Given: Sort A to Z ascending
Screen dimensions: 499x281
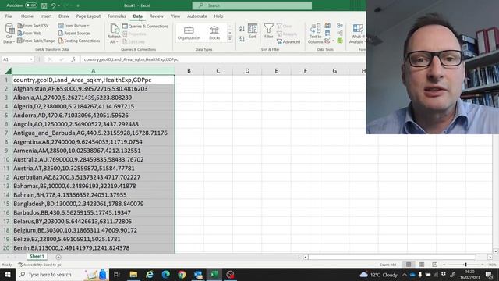Looking at the screenshot, I should click(242, 29).
